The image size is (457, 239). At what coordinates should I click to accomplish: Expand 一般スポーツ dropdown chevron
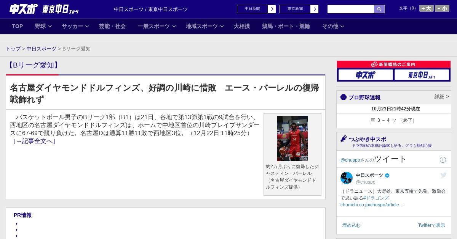pos(174,26)
